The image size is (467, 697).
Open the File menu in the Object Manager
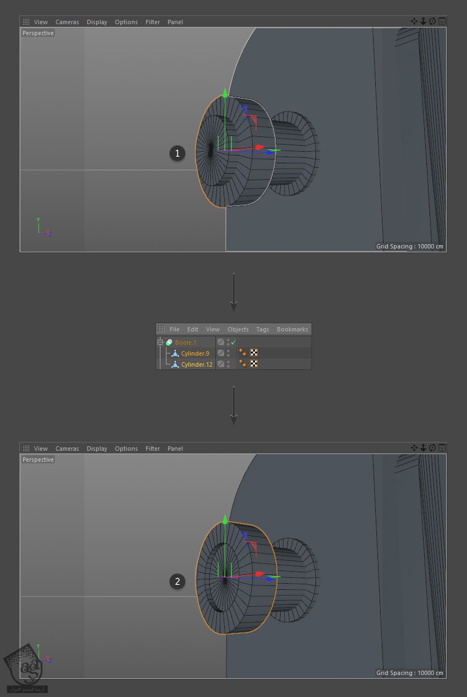(x=174, y=329)
